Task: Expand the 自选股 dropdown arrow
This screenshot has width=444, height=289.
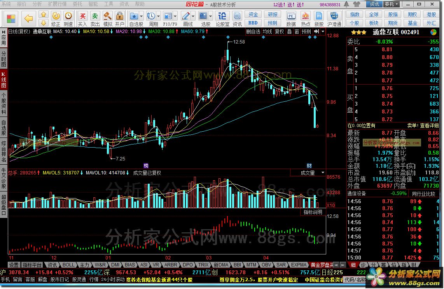Action: click(141, 16)
